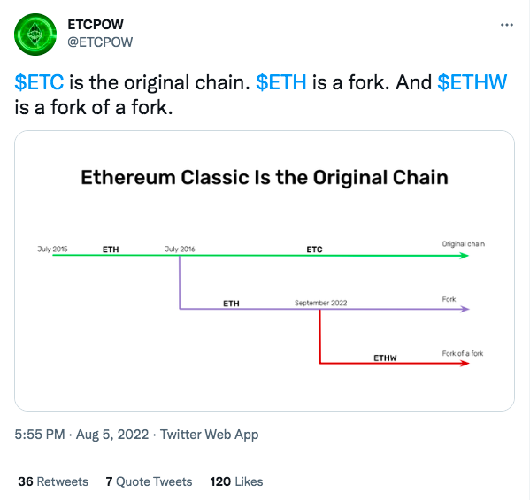Image resolution: width=530 pixels, height=500 pixels.
Task: Click the $ETH cashtag link
Action: (x=281, y=82)
